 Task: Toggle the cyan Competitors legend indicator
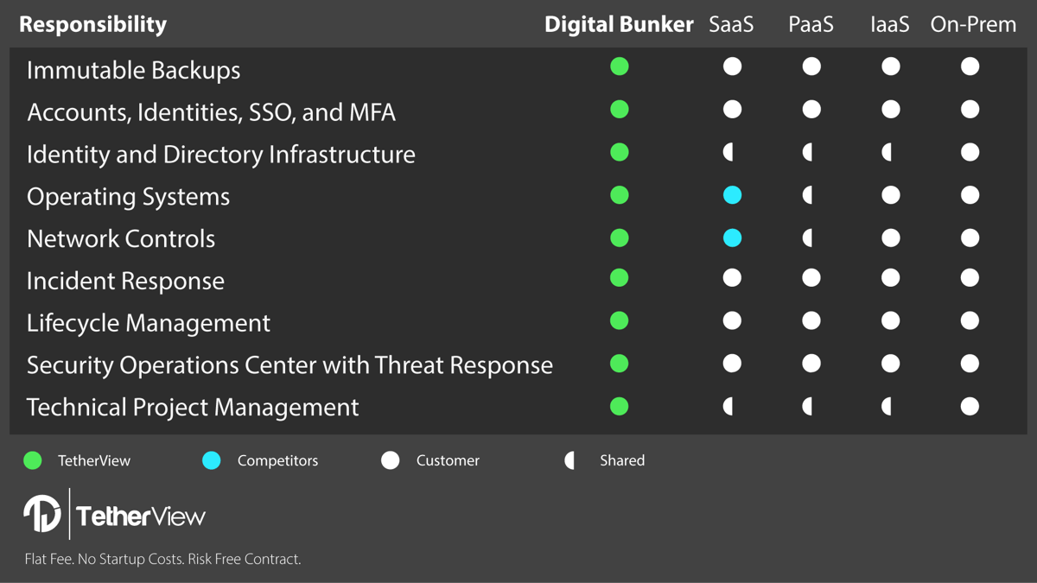(x=212, y=460)
